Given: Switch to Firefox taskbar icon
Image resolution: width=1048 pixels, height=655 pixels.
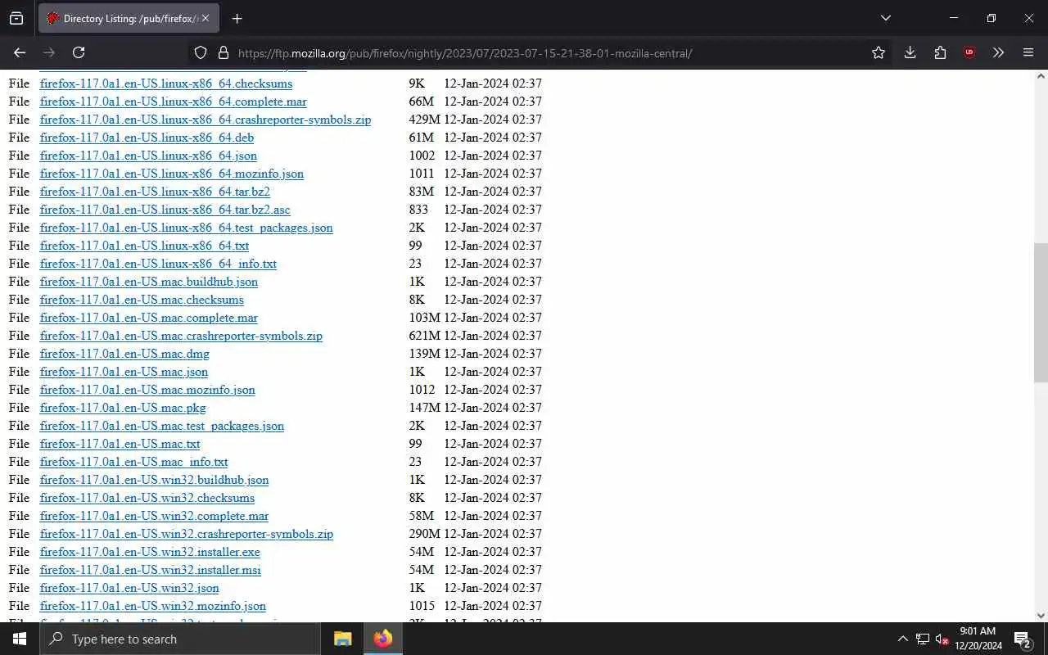Looking at the screenshot, I should tap(382, 639).
